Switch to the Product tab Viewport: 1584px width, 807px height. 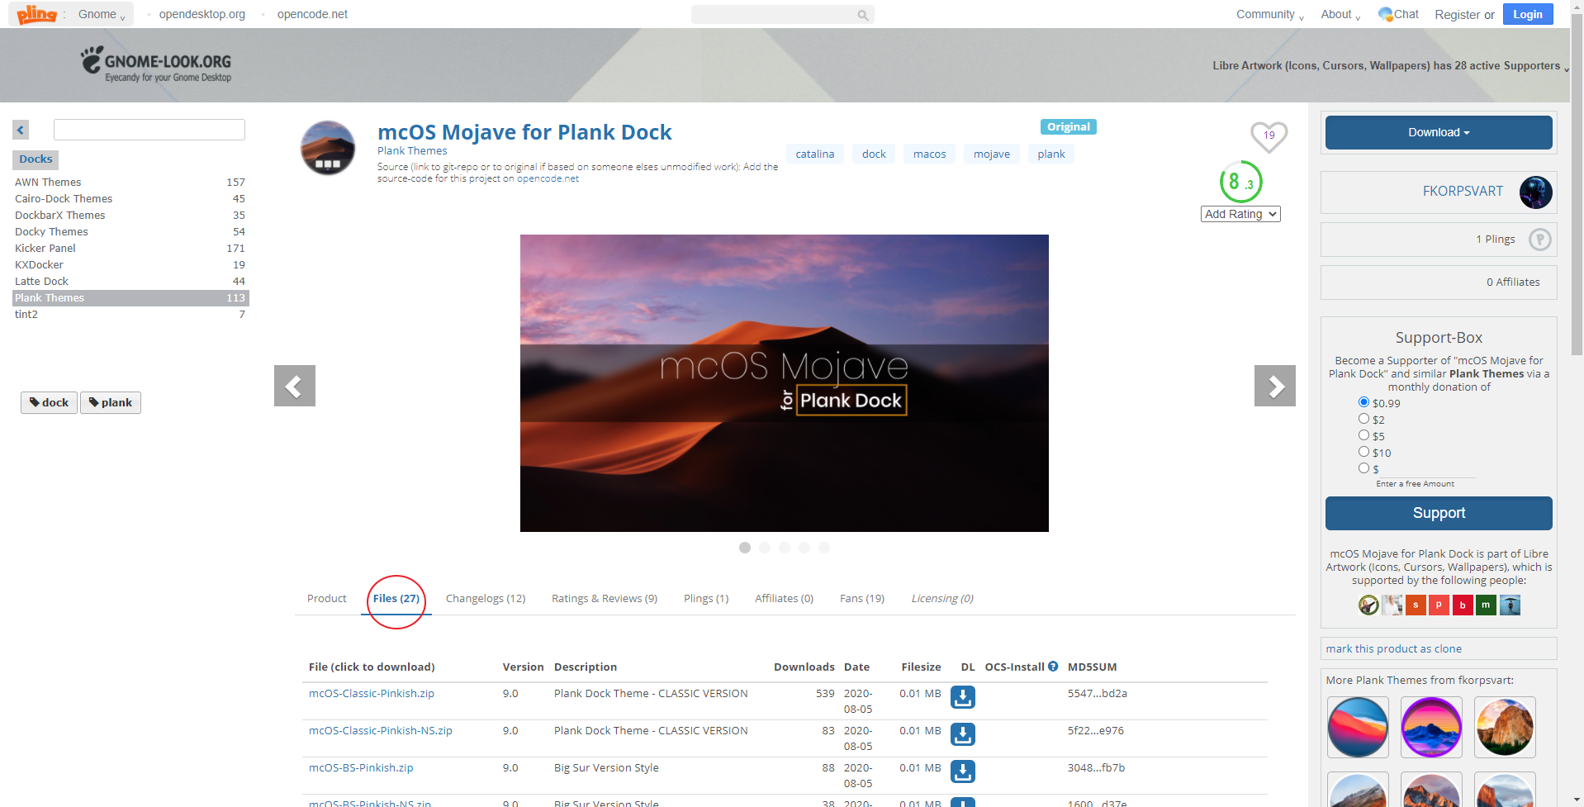click(x=327, y=598)
